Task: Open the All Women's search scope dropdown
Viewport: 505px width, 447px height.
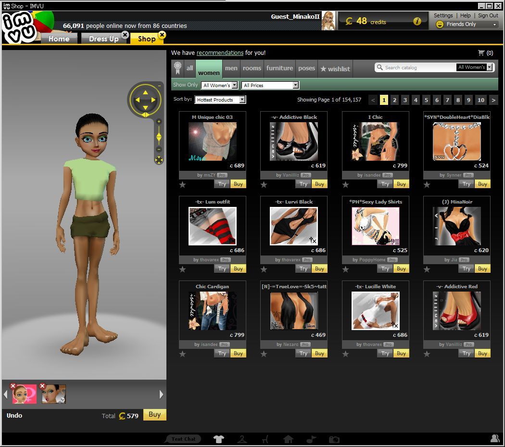Action: point(474,67)
